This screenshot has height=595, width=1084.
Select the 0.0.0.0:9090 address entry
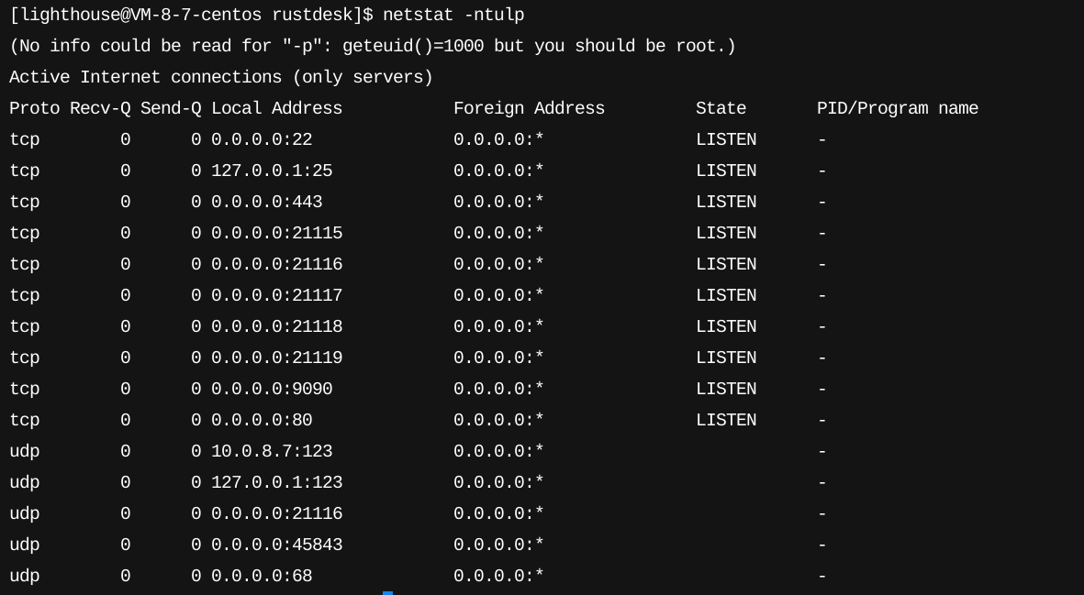272,389
